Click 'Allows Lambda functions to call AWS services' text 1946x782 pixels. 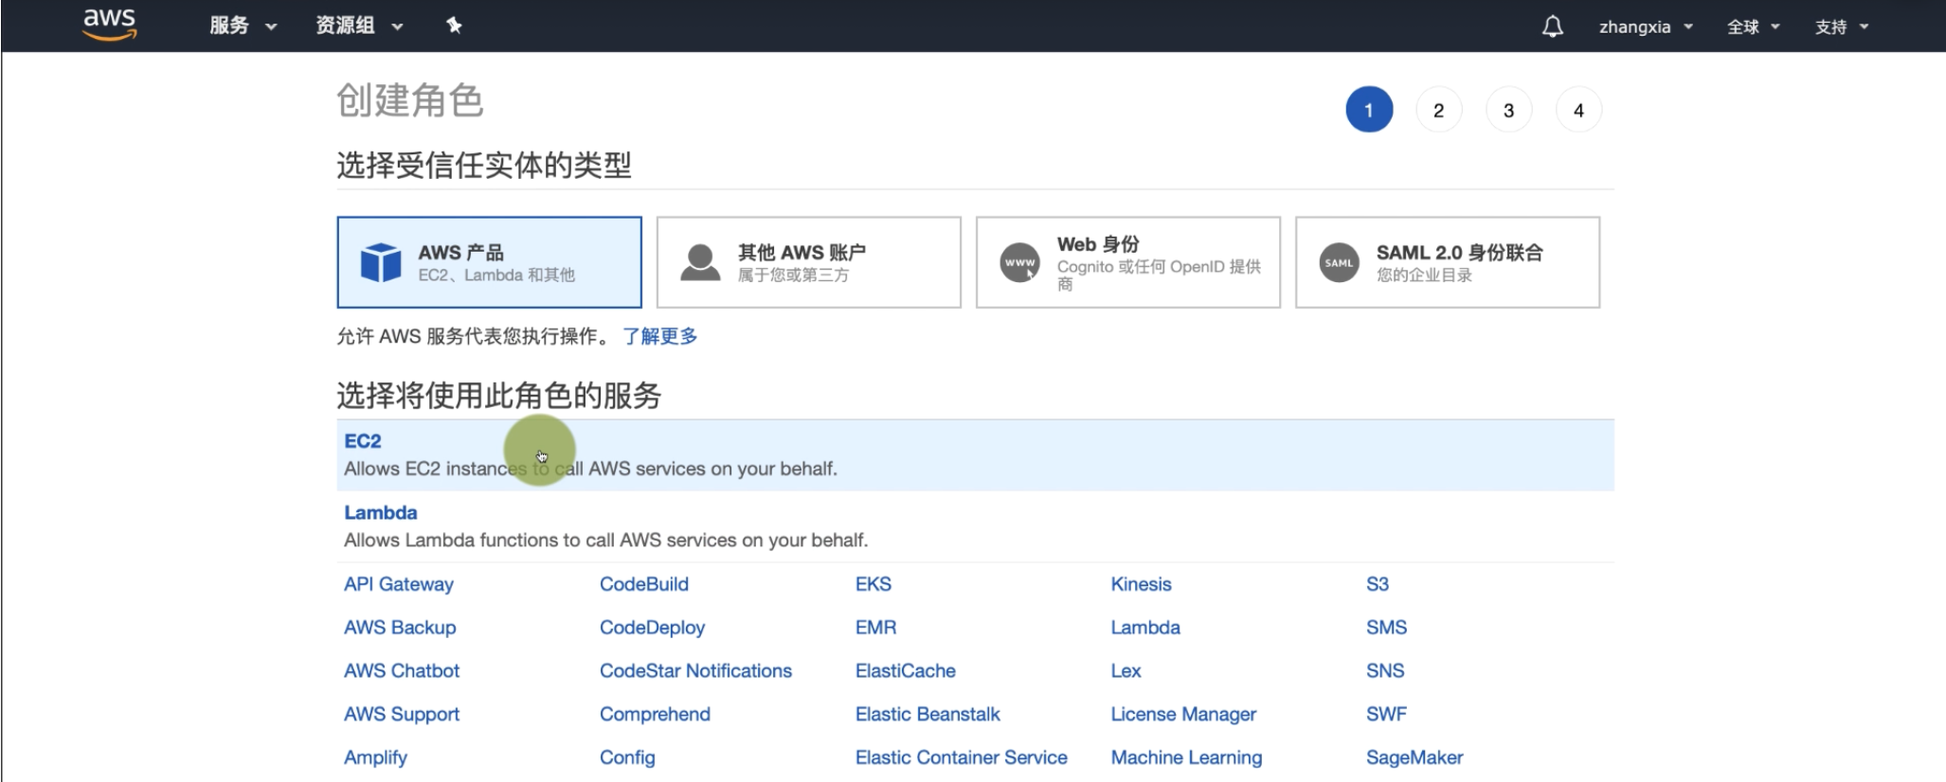605,541
